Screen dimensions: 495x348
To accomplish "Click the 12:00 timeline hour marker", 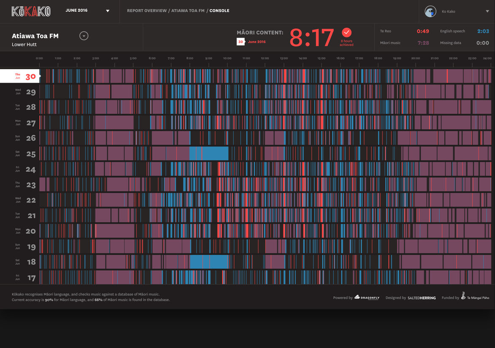I will point(265,59).
